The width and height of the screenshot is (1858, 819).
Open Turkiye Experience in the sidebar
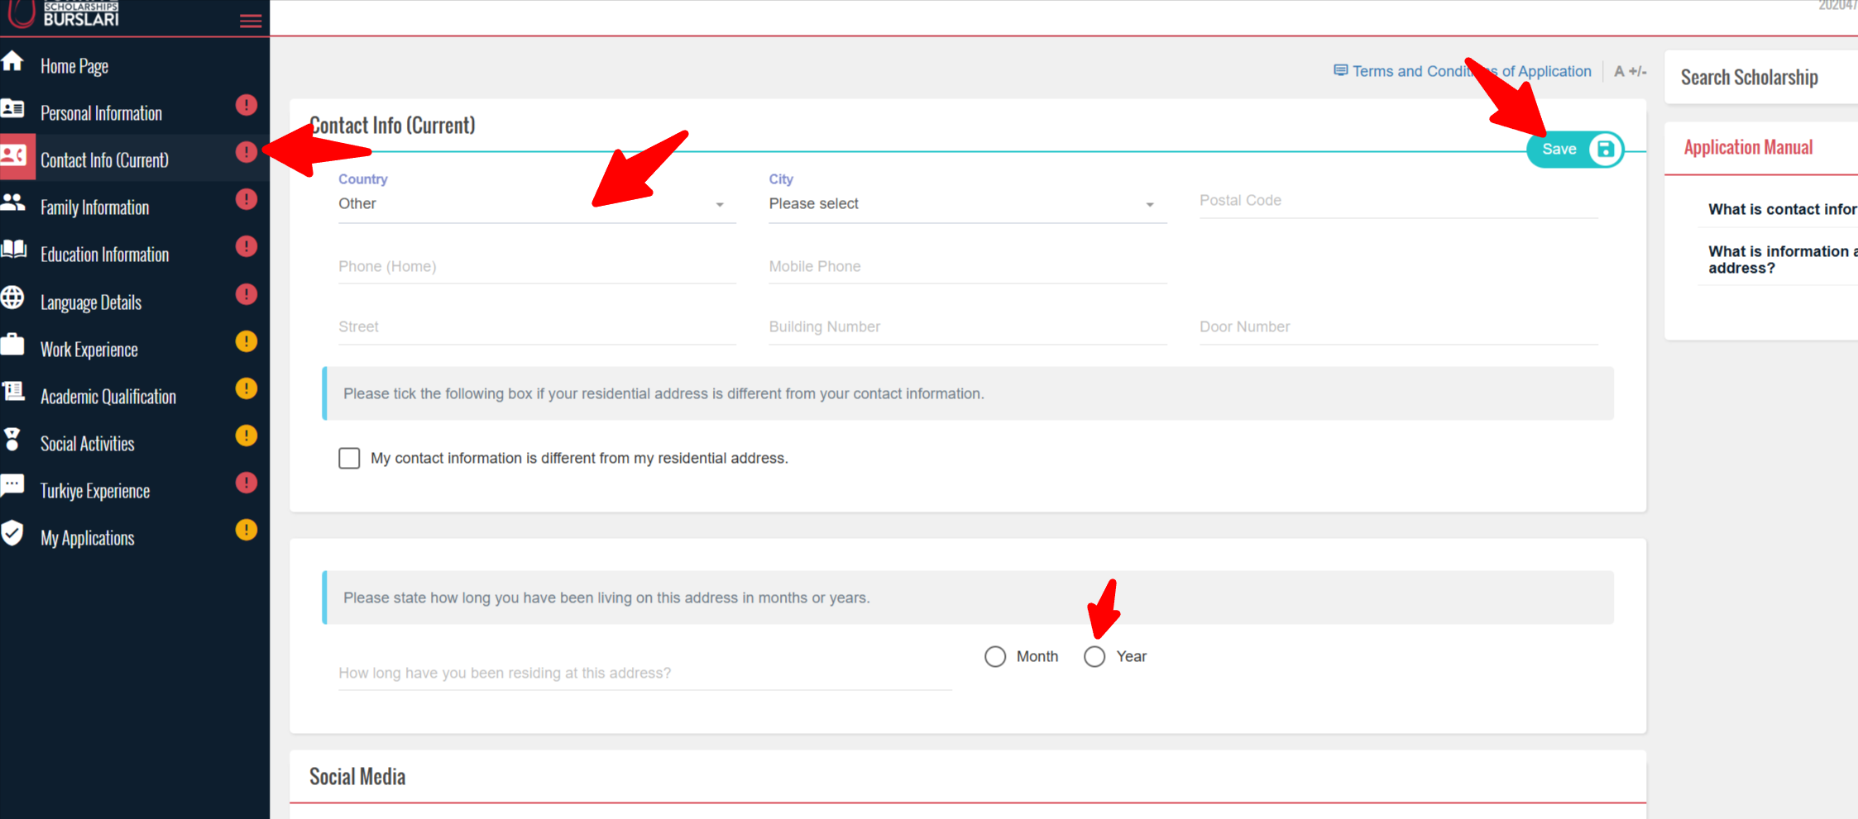pos(95,491)
